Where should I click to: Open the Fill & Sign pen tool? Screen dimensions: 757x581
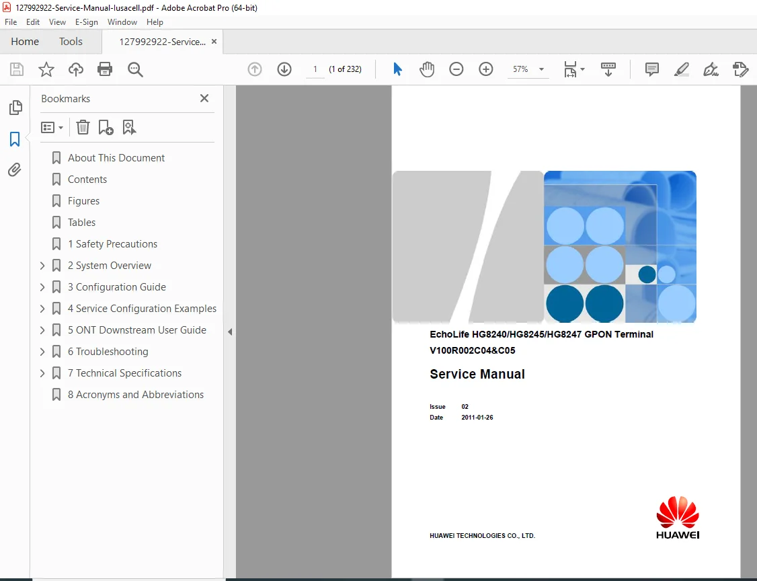tap(711, 69)
